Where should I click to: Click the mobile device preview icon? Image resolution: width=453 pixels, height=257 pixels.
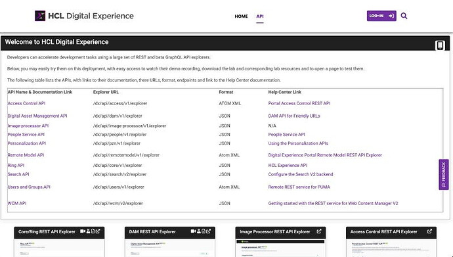pos(440,45)
